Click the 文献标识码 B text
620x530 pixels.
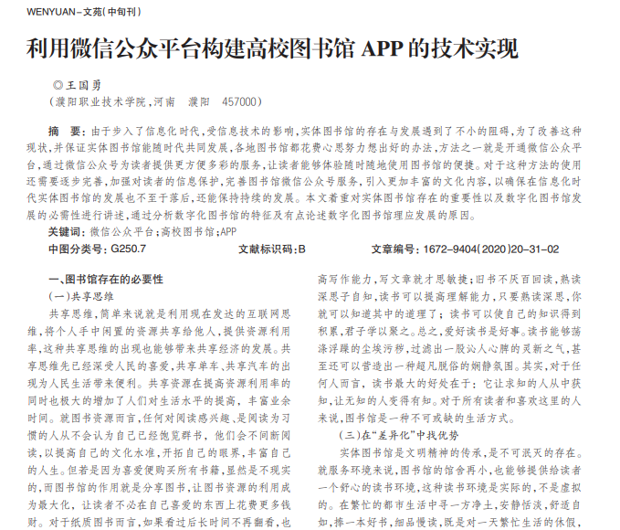point(271,249)
